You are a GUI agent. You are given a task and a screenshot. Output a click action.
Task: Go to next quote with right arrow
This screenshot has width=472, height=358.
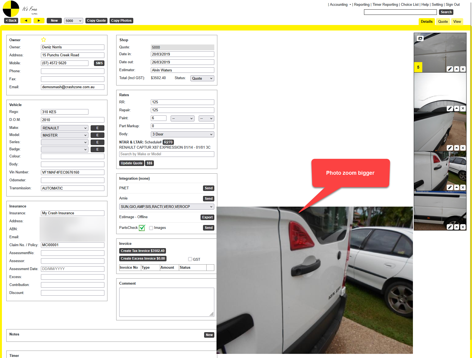(39, 21)
